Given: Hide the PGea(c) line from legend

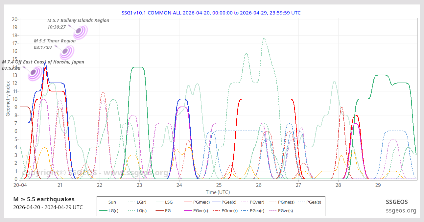Looking at the screenshot, I should pyautogui.click(x=226, y=202).
